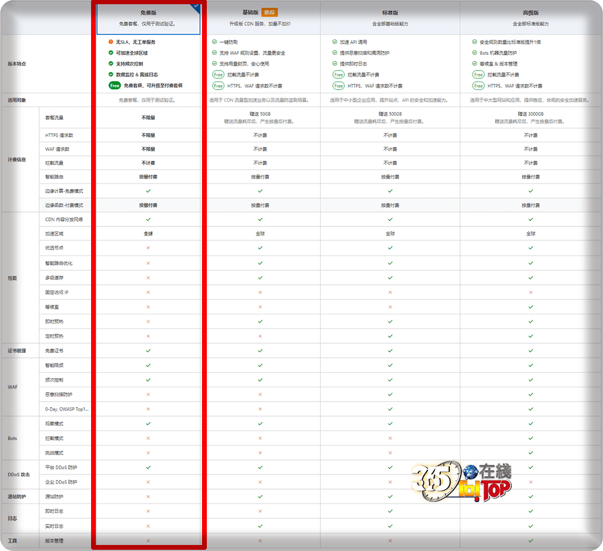
Task: Click the orange warning icon beside 无SLA
Action: coord(111,42)
